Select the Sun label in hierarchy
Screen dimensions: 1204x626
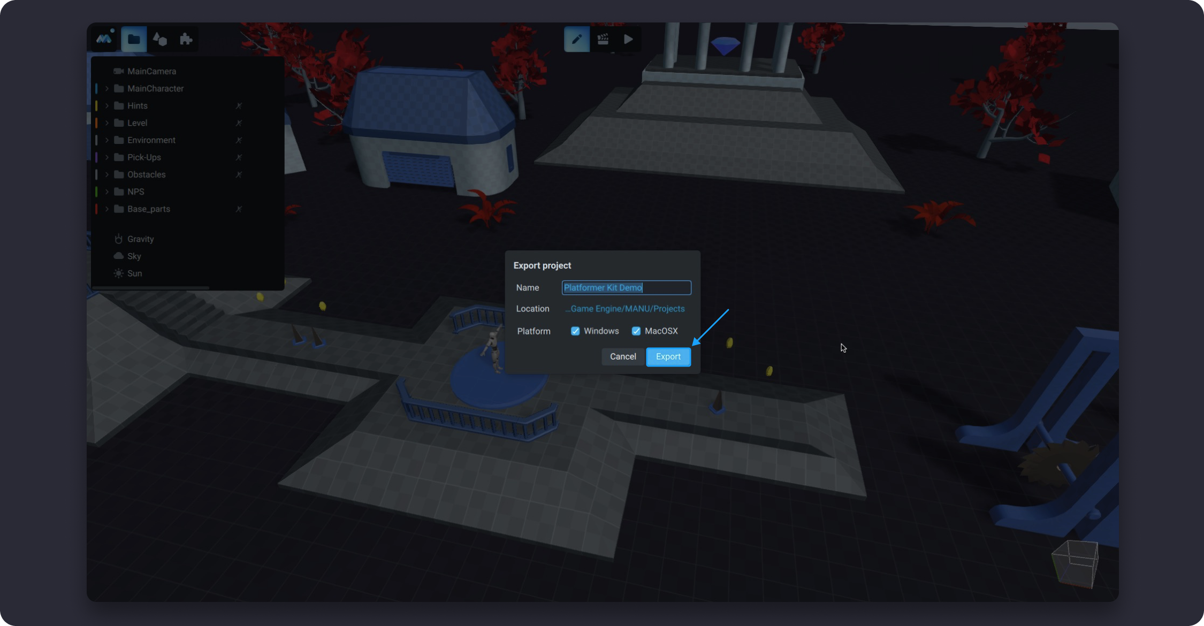tap(135, 273)
